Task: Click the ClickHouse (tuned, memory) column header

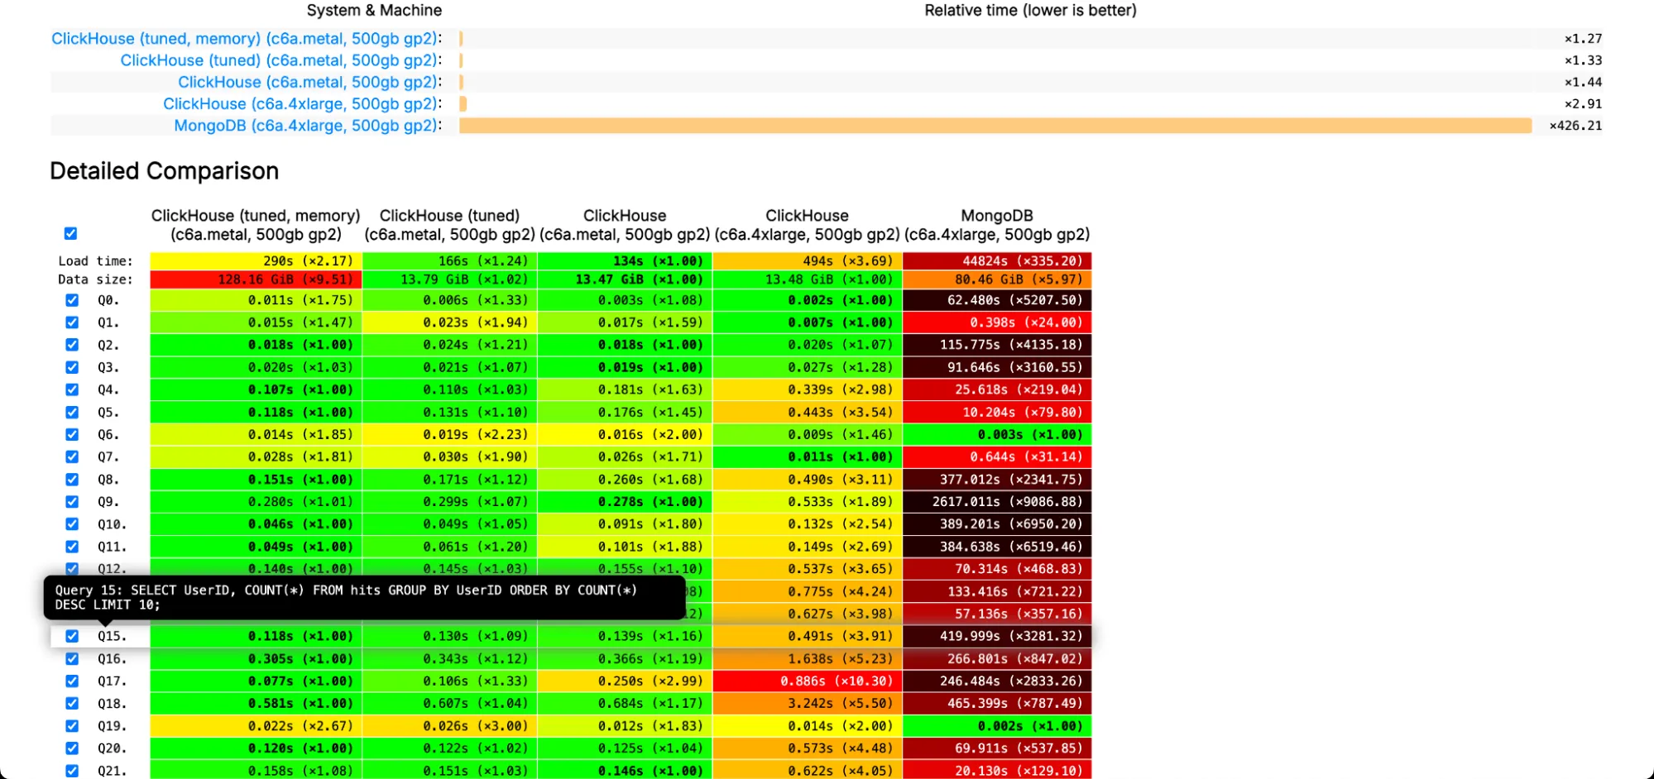Action: tap(256, 225)
